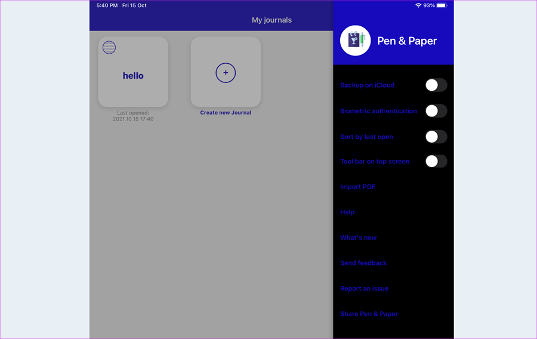
Task: Enable Biometric authentication switch
Action: (436, 111)
